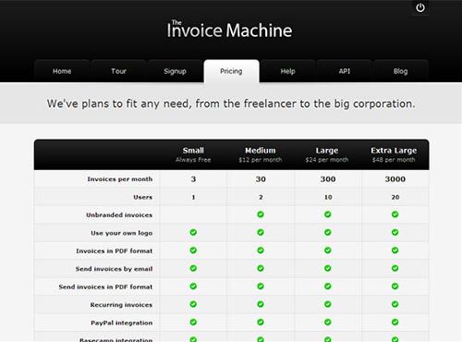Click the Use your own logo label
462x342 pixels.
[122, 233]
